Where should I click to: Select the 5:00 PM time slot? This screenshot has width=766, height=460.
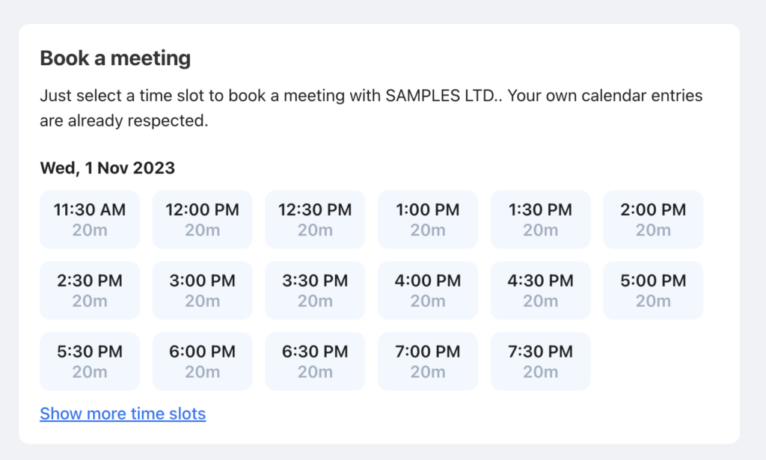(653, 290)
